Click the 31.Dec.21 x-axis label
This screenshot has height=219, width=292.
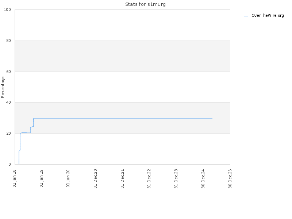(122, 179)
